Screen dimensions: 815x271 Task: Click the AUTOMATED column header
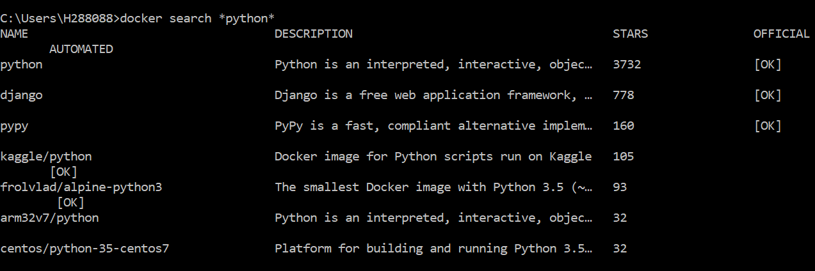pyautogui.click(x=81, y=49)
